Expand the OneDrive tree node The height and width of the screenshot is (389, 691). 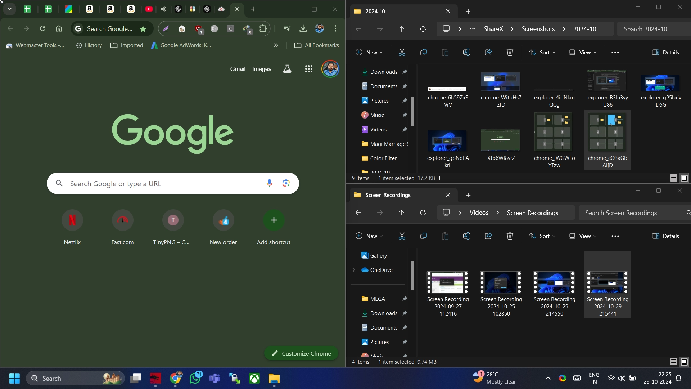pyautogui.click(x=354, y=270)
